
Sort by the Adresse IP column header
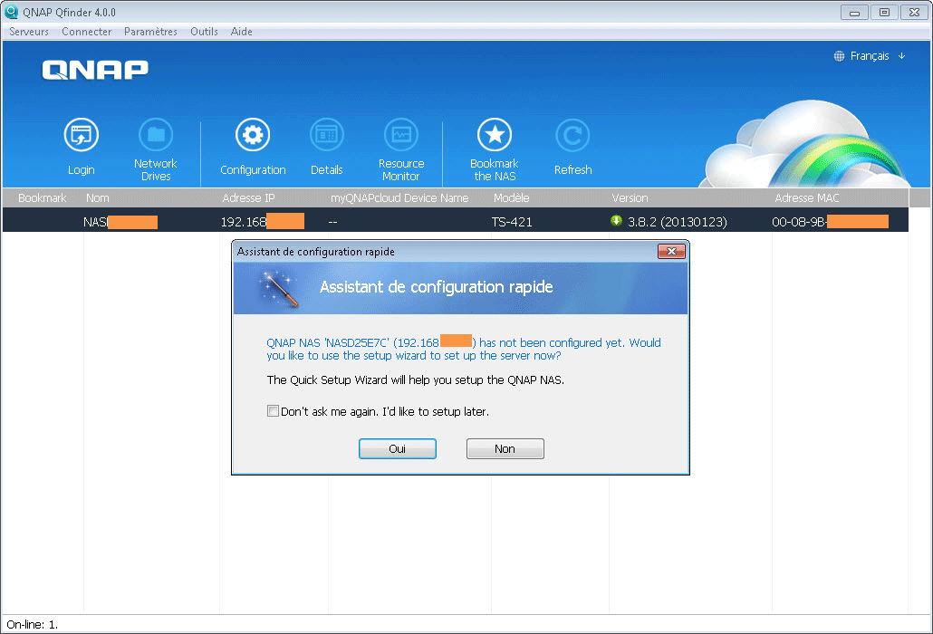[x=249, y=198]
